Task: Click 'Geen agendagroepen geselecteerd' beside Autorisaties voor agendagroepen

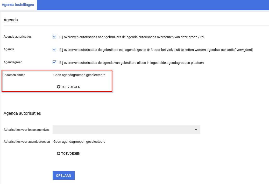Action: 79,142
